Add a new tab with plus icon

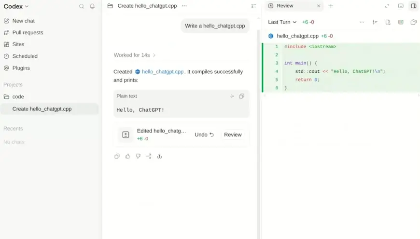331,6
